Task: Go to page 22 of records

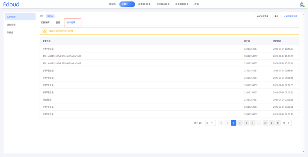Action: [265, 123]
